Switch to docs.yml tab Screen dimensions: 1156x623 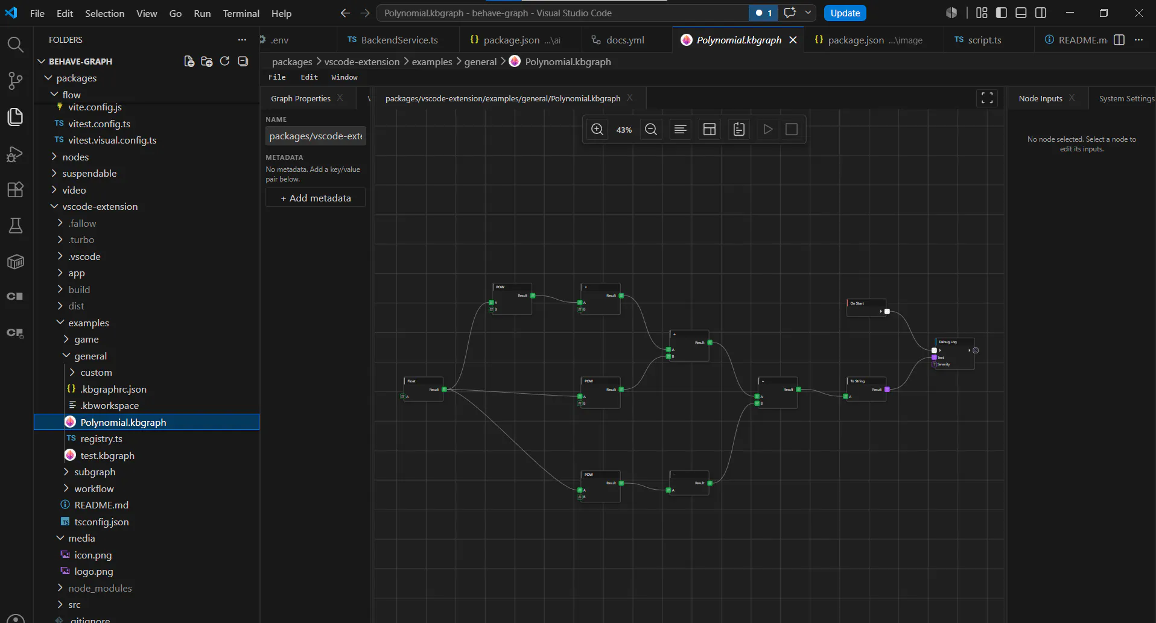point(625,40)
